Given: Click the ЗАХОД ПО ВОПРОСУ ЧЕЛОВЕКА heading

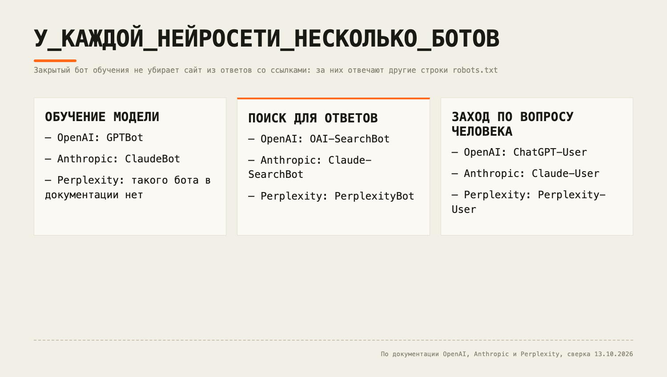Looking at the screenshot, I should [513, 124].
